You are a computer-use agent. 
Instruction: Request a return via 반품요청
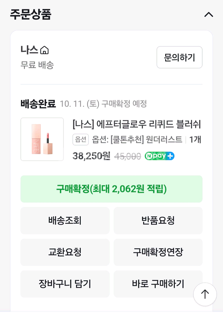point(158,220)
